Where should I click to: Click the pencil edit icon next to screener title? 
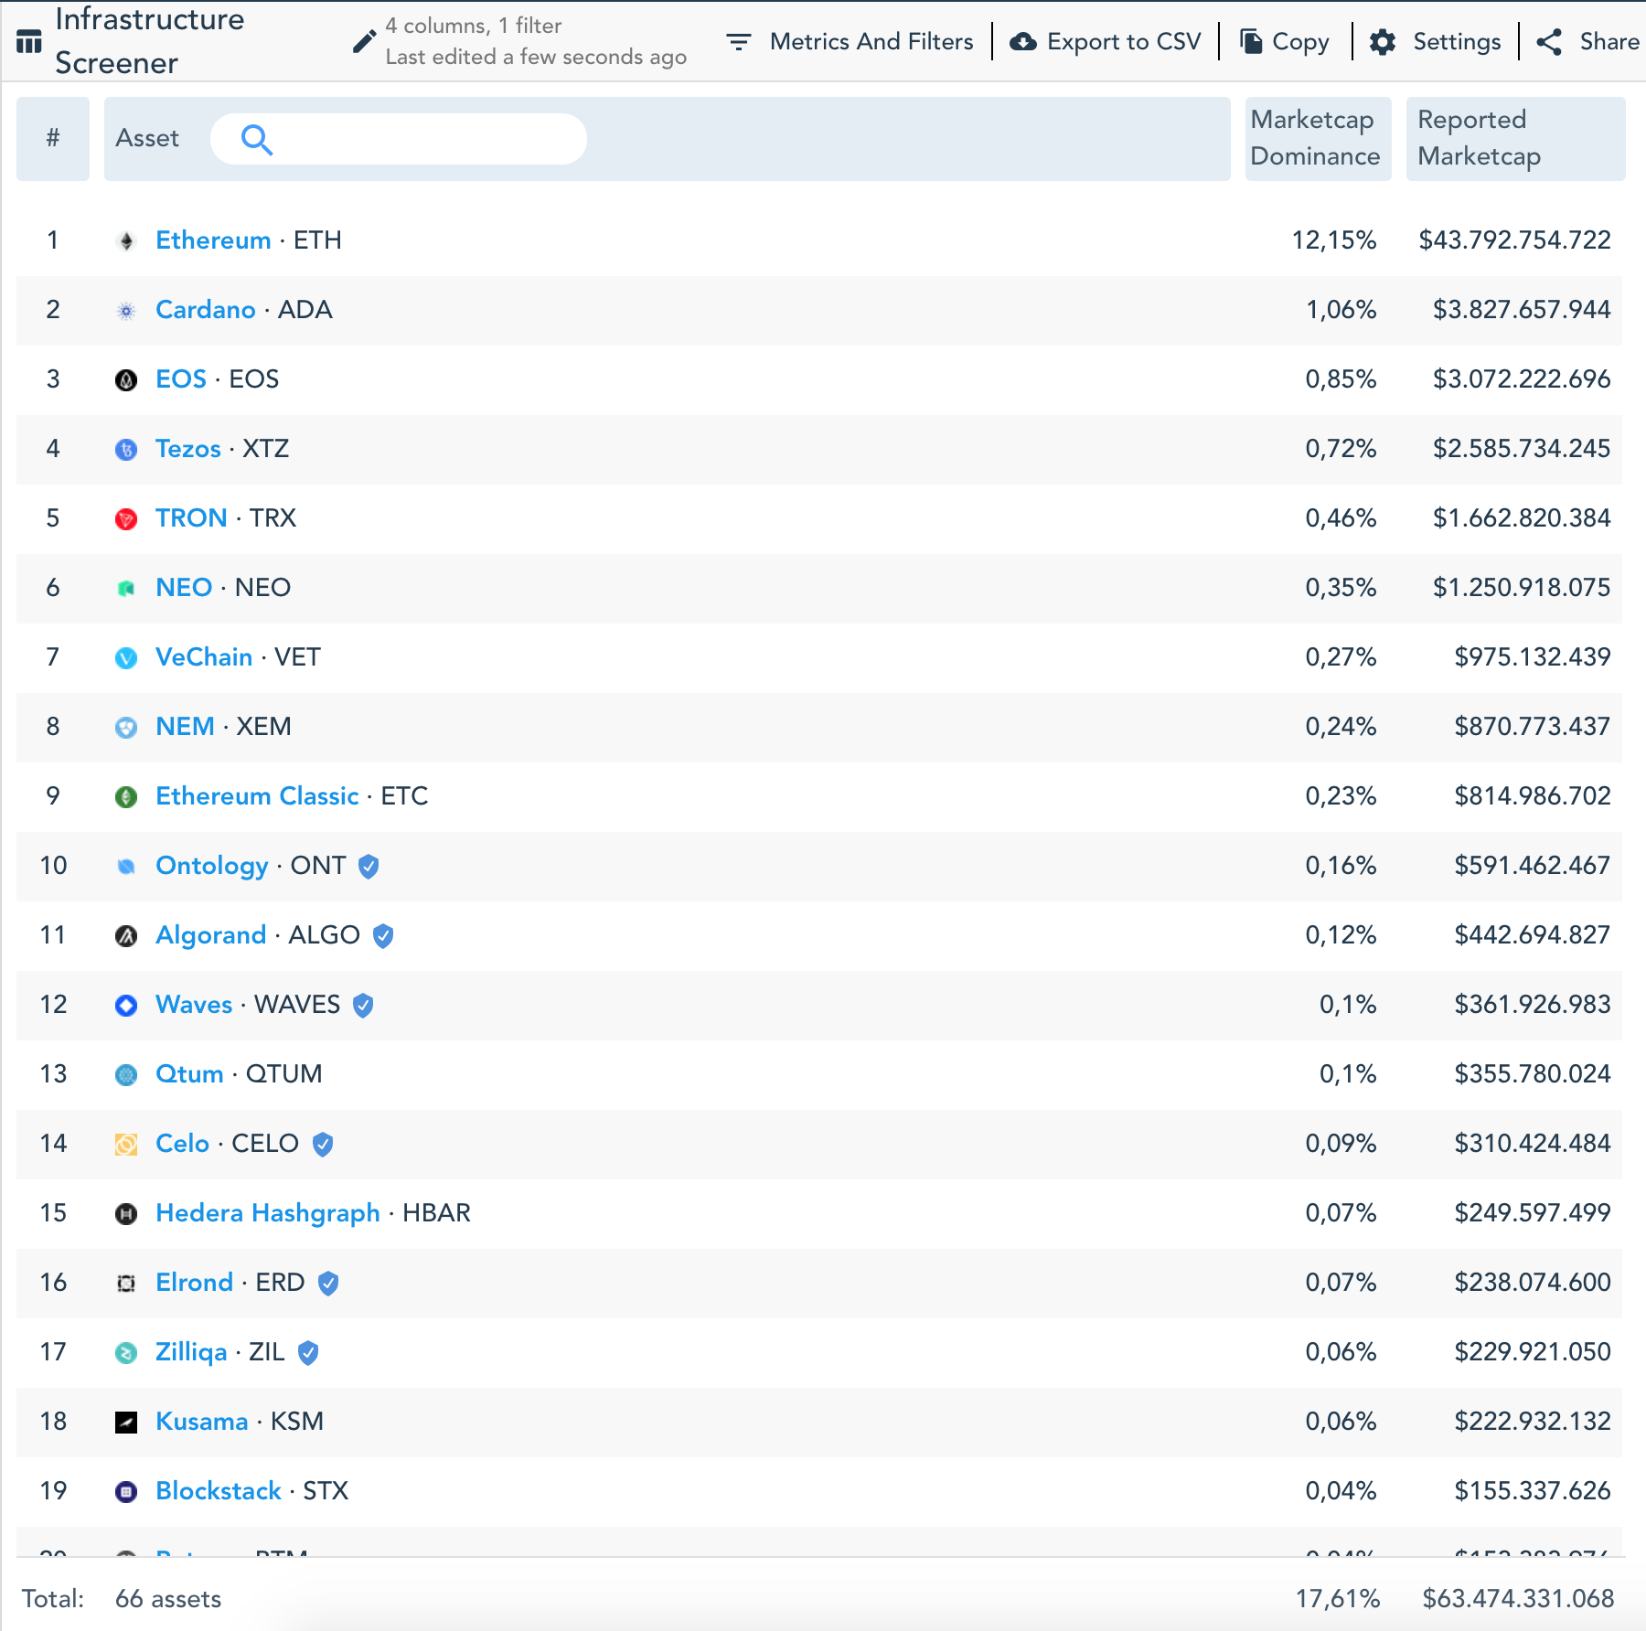tap(364, 41)
